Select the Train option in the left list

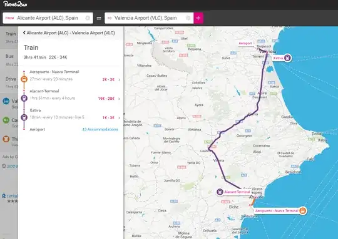(9, 37)
